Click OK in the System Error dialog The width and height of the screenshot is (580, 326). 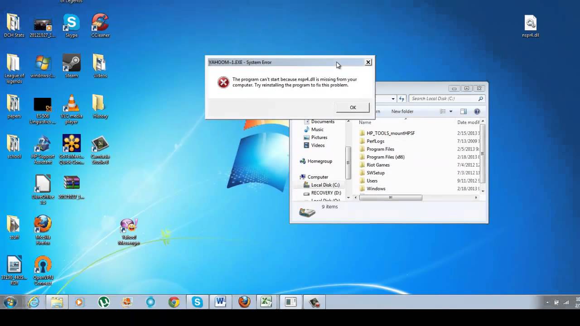(x=353, y=107)
